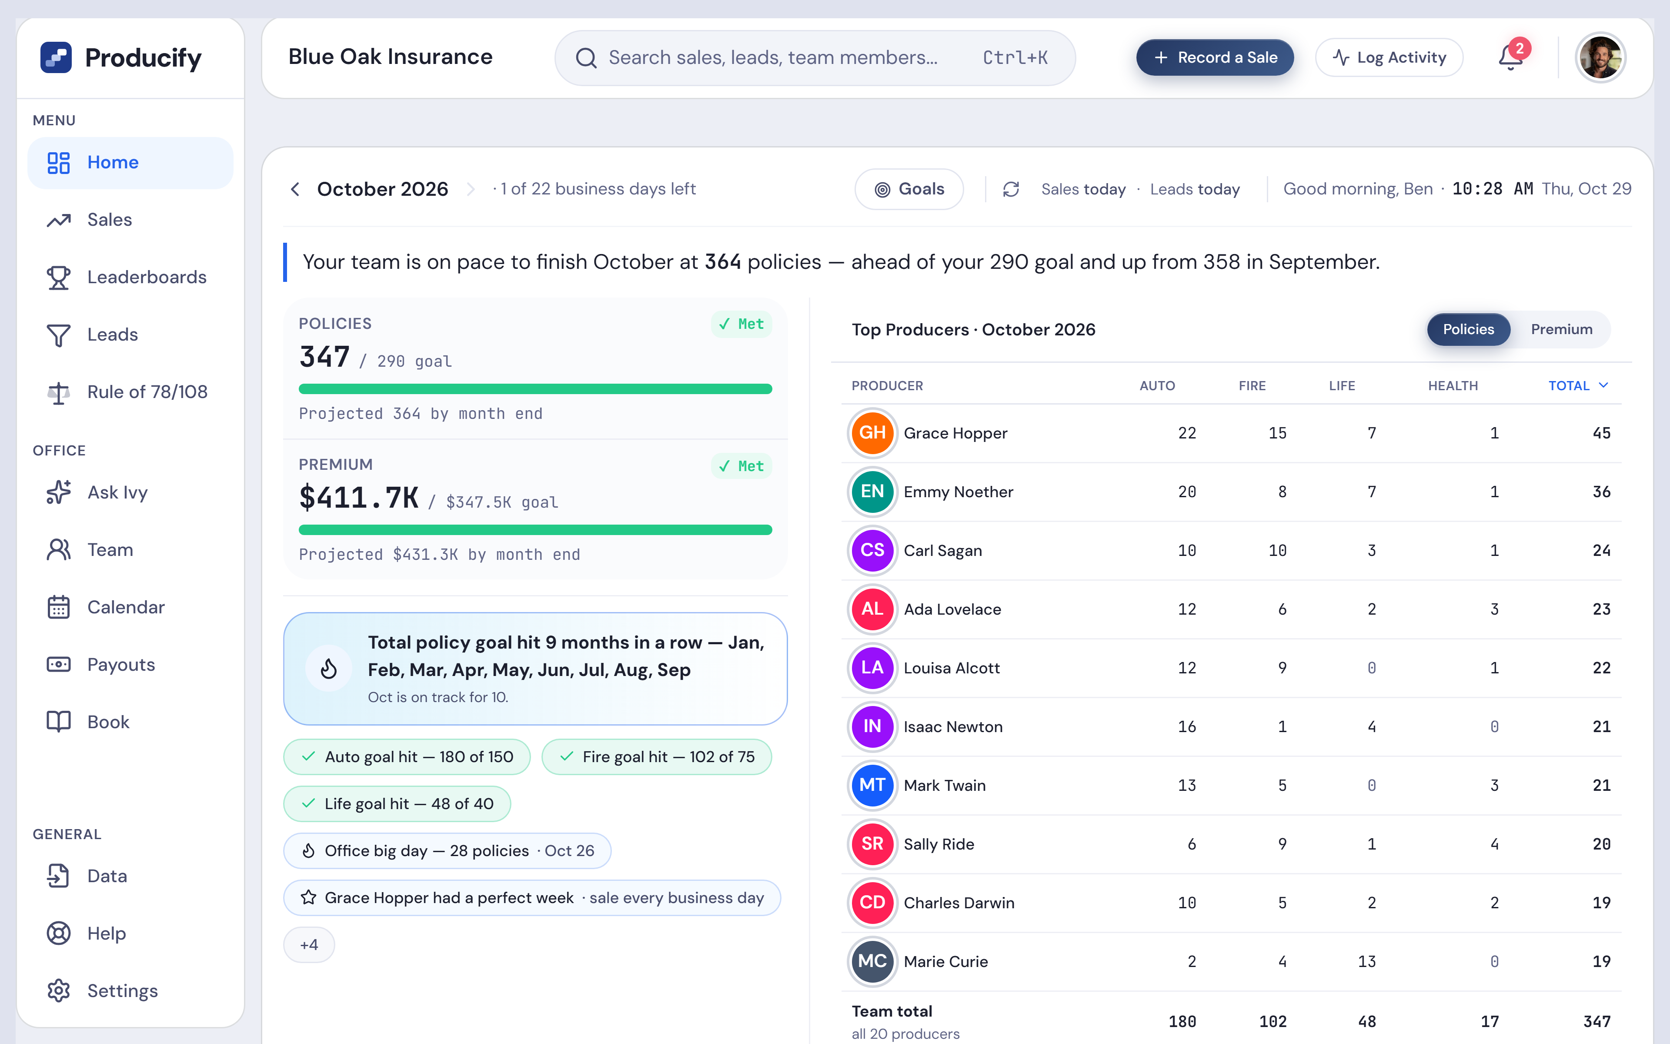This screenshot has width=1670, height=1044.
Task: Click the Book icon in sidebar
Action: click(59, 722)
